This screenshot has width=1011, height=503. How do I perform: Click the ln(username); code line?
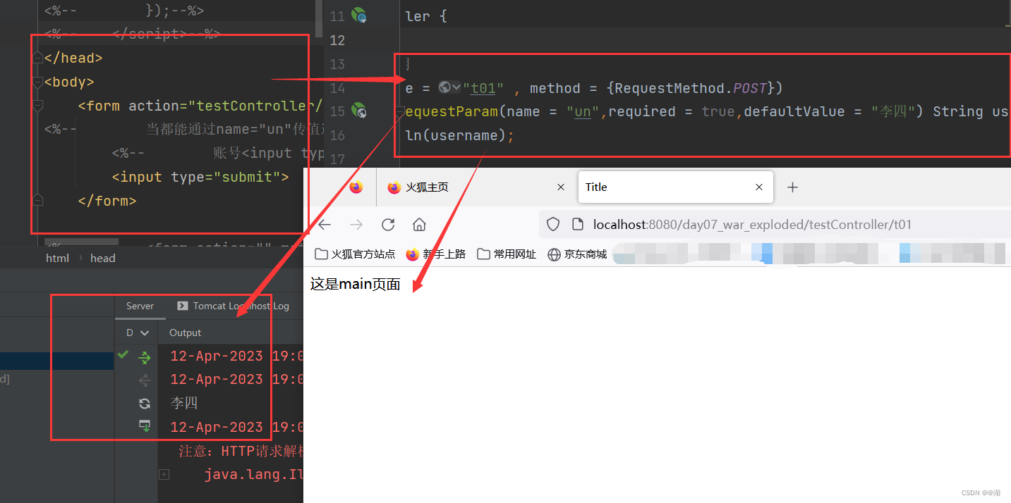460,135
